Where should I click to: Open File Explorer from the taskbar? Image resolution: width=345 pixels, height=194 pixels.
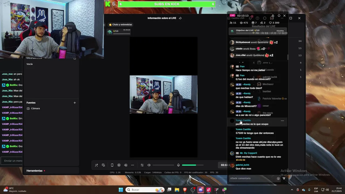177,190
